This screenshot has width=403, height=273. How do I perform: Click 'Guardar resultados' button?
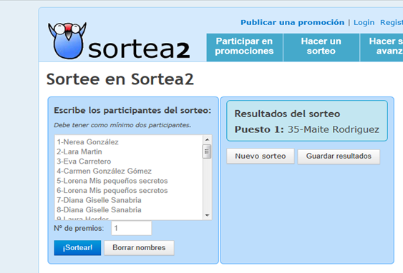click(x=339, y=157)
